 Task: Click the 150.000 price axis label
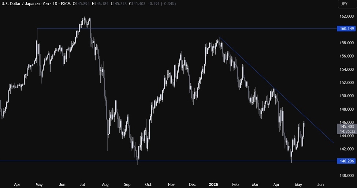[x=346, y=96]
